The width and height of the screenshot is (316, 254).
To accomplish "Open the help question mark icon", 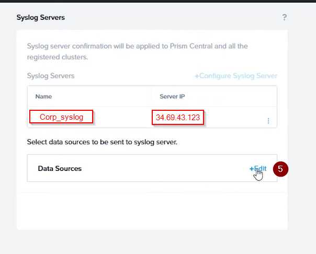I will (285, 17).
